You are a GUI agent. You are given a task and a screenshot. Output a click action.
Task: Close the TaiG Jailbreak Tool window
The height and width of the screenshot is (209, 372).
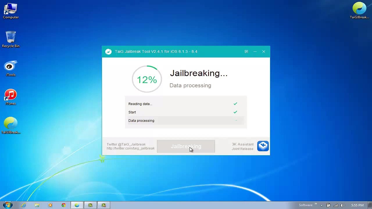pos(264,52)
